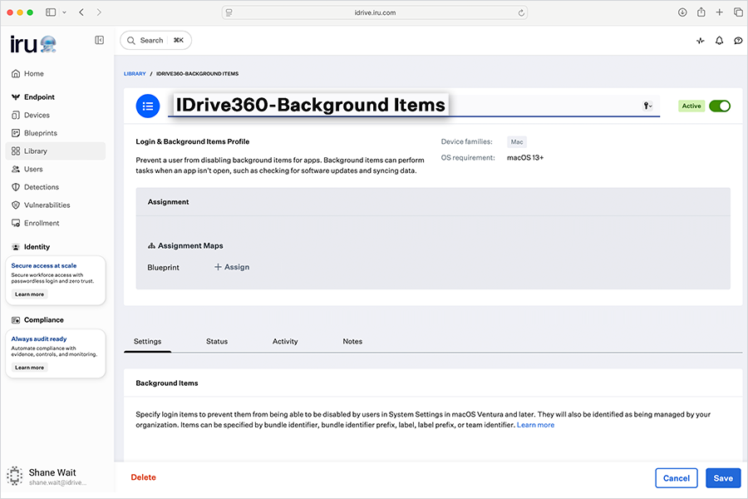Screen dimensions: 748x499
Task: Click the Mac device family tag
Action: tap(517, 142)
